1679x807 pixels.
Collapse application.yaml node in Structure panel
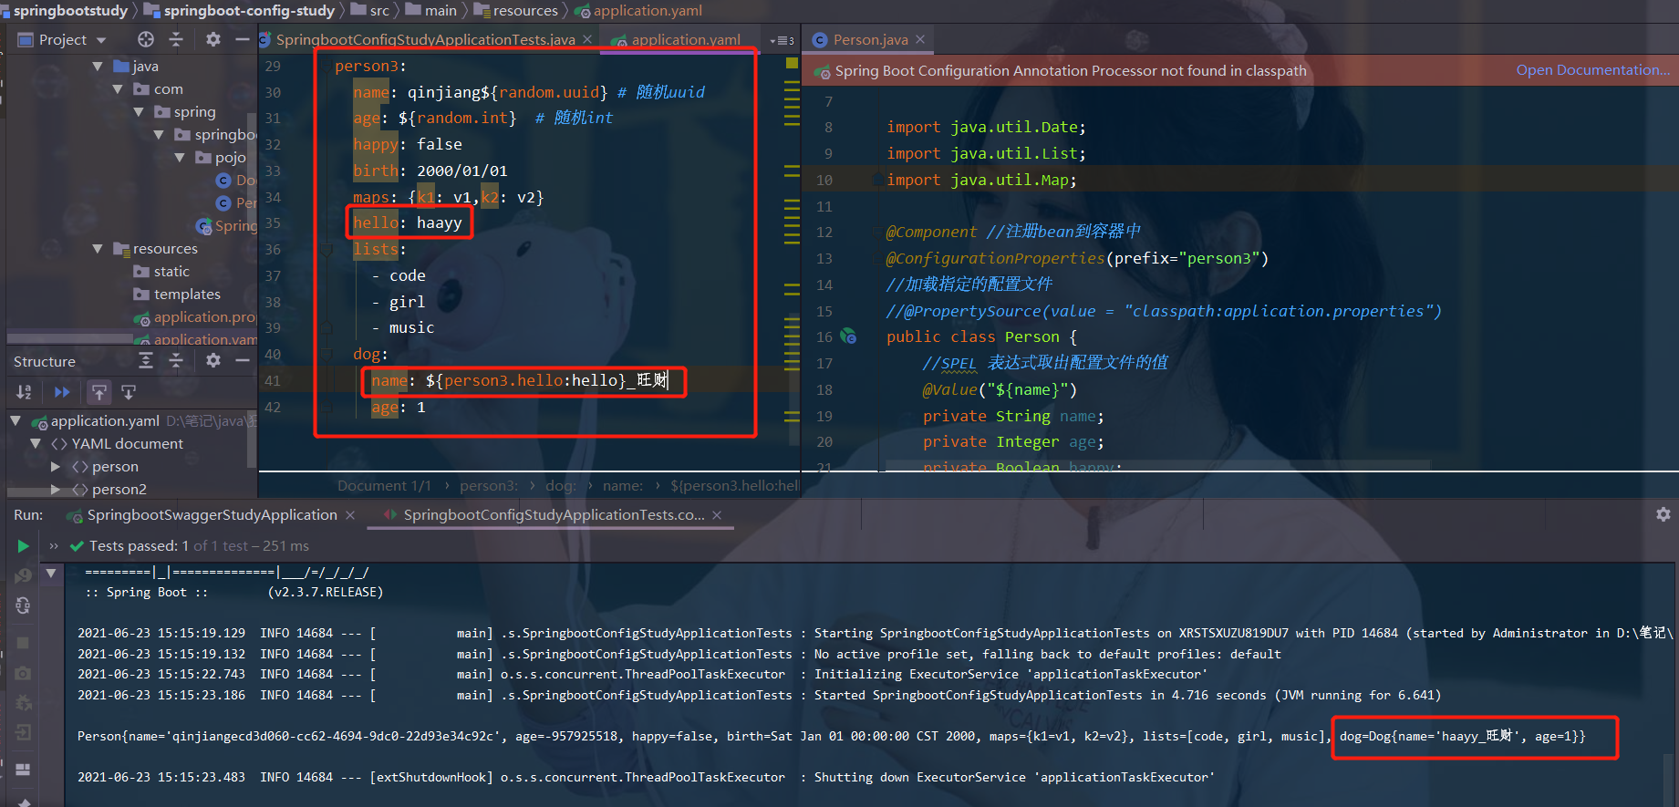16,420
